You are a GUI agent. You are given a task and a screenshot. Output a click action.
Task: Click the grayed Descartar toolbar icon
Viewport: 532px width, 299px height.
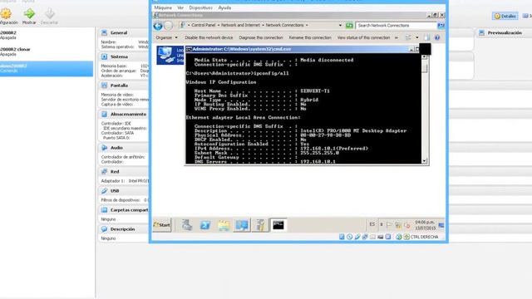(50, 13)
